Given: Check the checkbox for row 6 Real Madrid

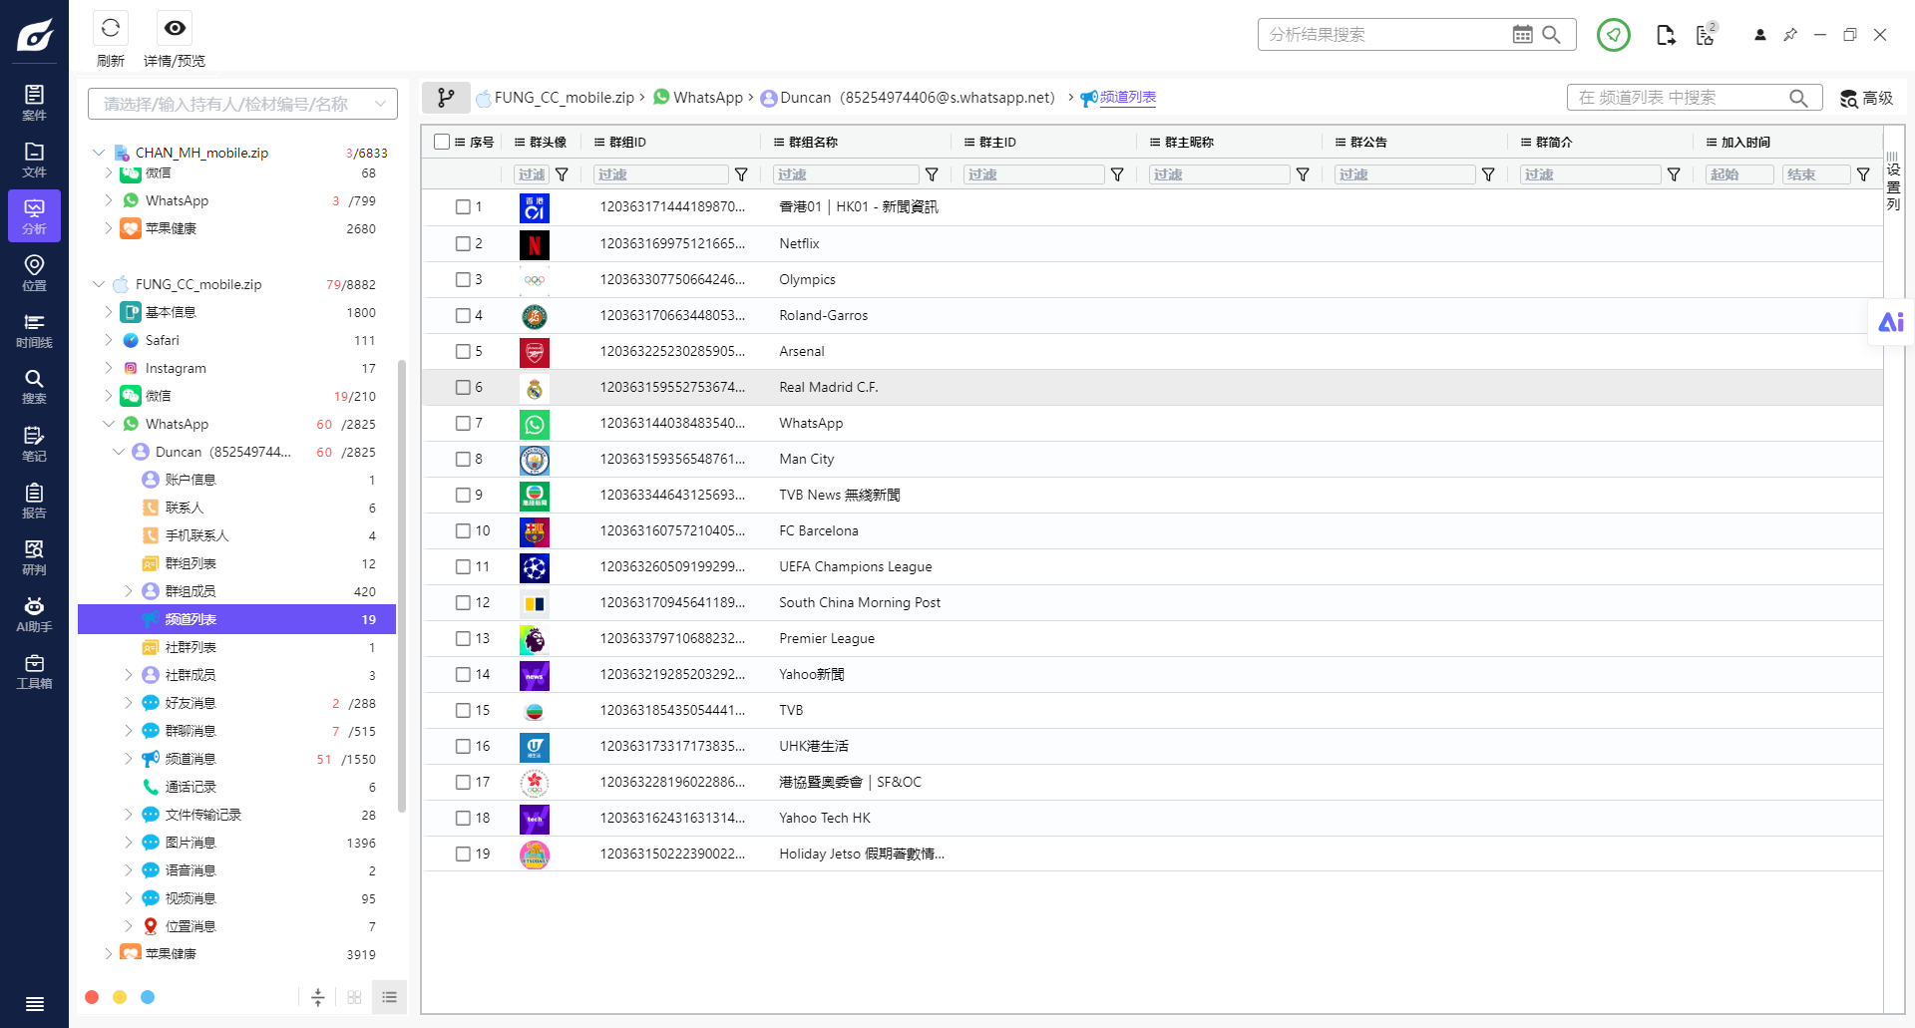Looking at the screenshot, I should click(463, 388).
